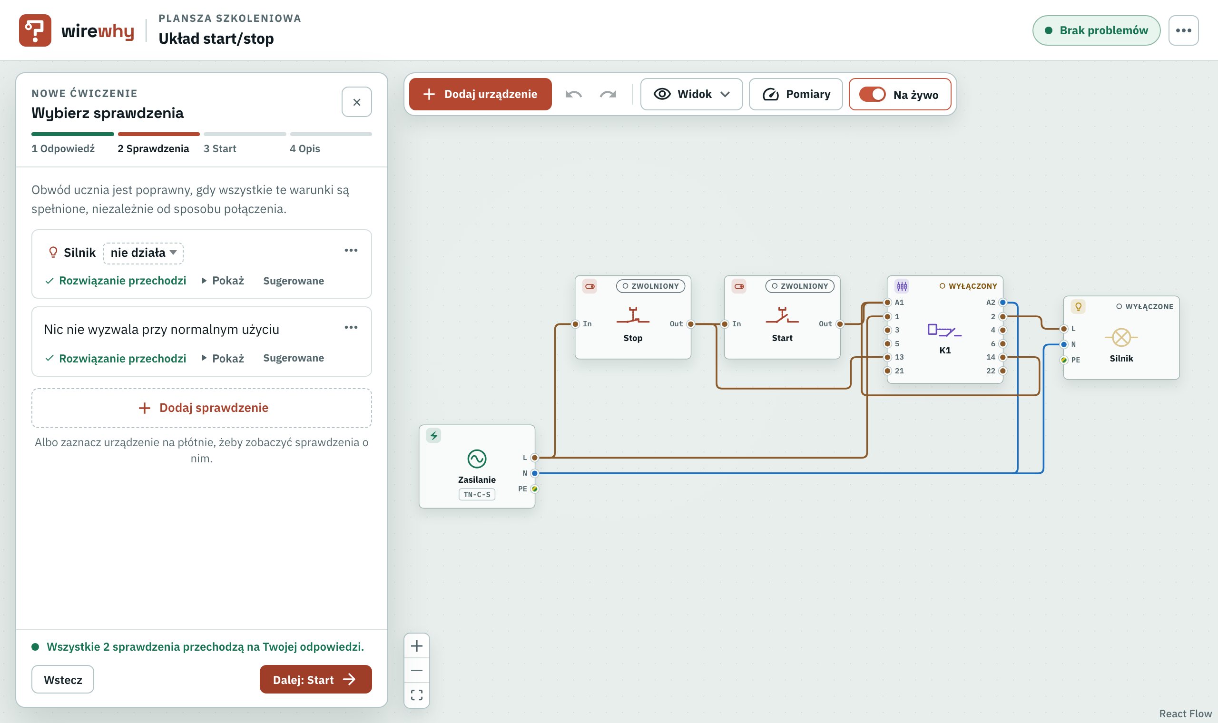Zoom in the canvas with plus
Screen dimensions: 1218x723
(417, 646)
